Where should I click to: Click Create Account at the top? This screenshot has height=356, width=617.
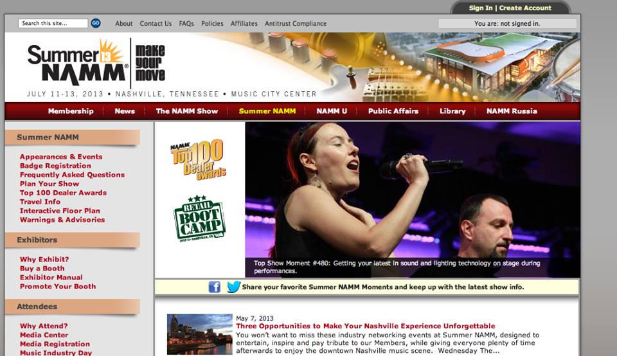525,8
